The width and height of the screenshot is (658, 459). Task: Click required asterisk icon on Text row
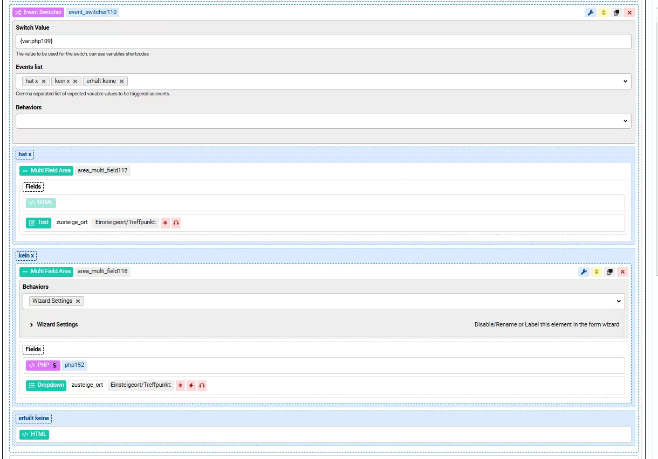click(x=166, y=222)
